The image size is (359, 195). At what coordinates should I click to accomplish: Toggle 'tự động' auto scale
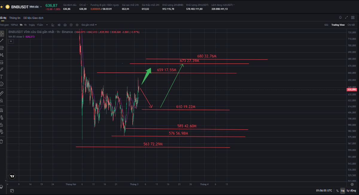351,191
